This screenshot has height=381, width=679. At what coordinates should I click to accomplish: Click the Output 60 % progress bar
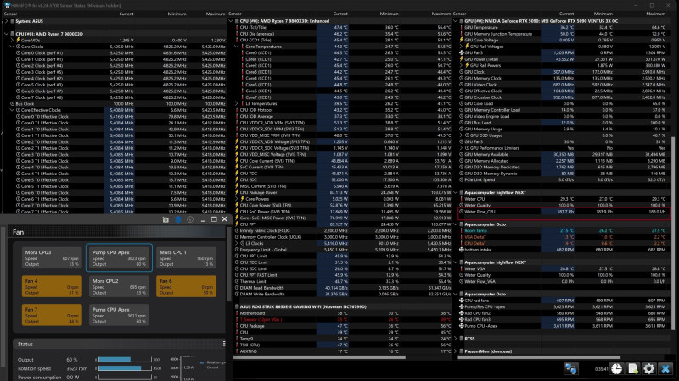tap(125, 359)
